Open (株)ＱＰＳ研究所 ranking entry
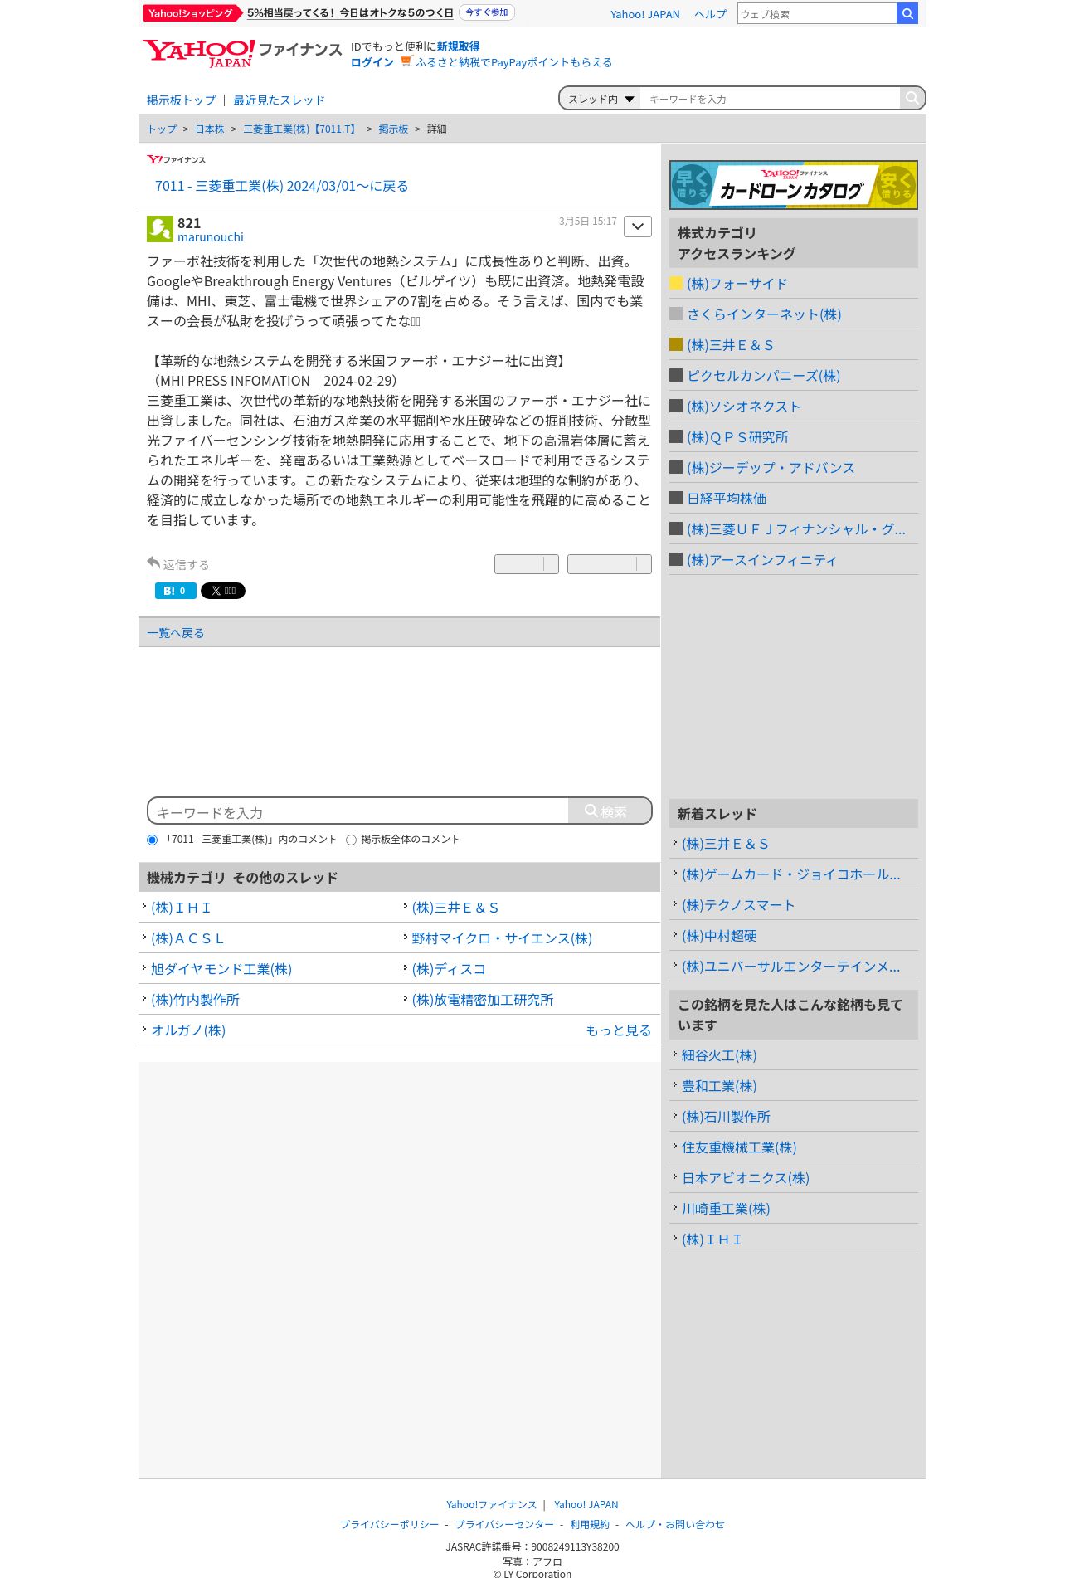 point(737,437)
